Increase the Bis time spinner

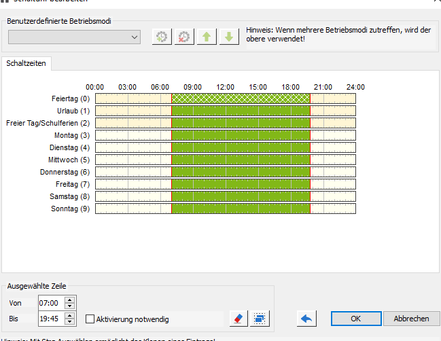69,315
